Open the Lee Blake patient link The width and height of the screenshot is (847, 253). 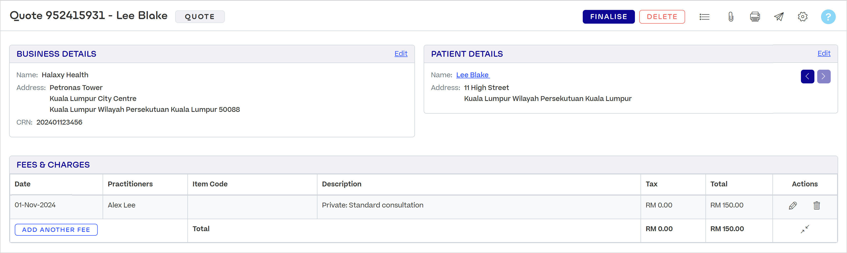tap(473, 75)
